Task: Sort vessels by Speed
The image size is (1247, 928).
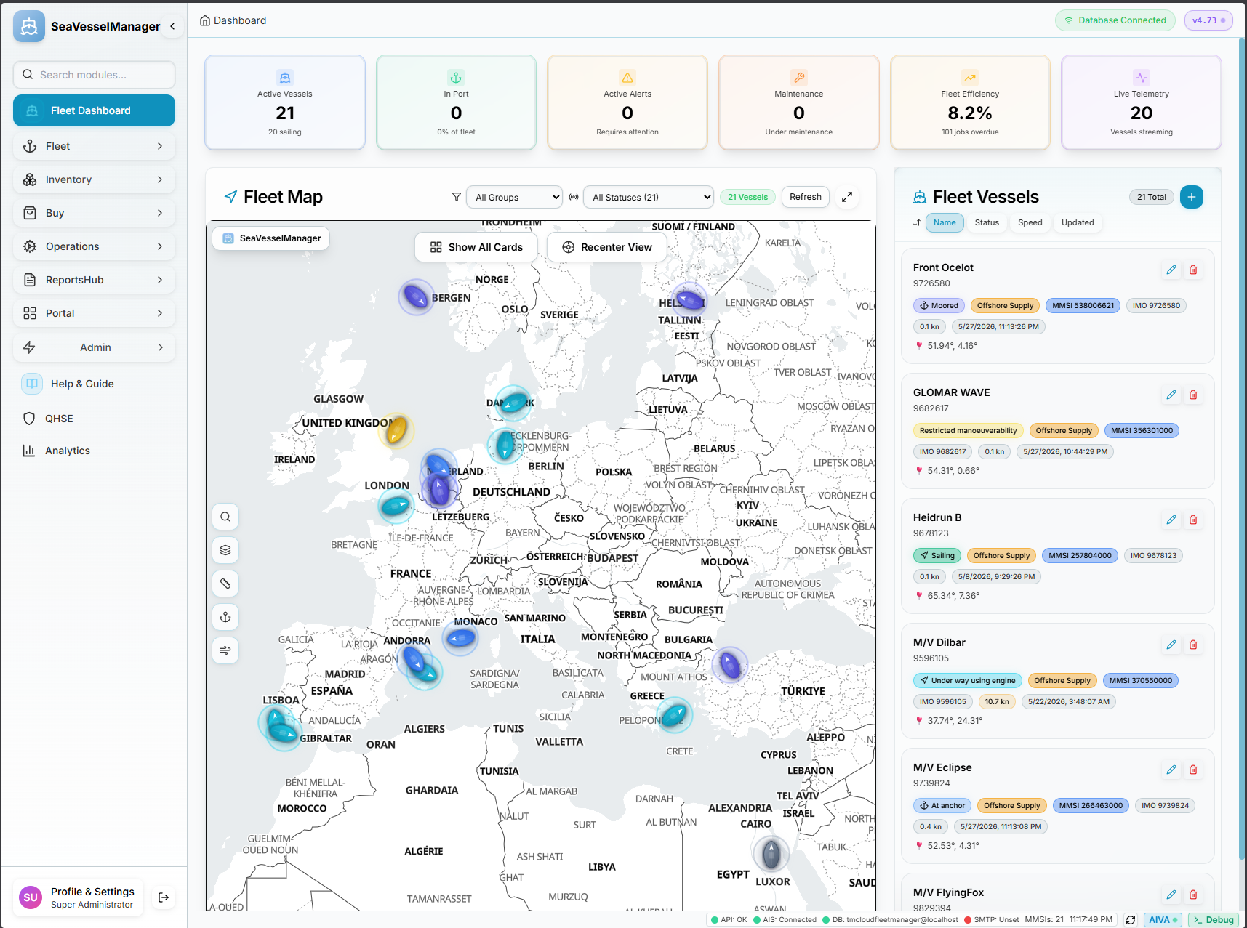Action: click(x=1030, y=222)
